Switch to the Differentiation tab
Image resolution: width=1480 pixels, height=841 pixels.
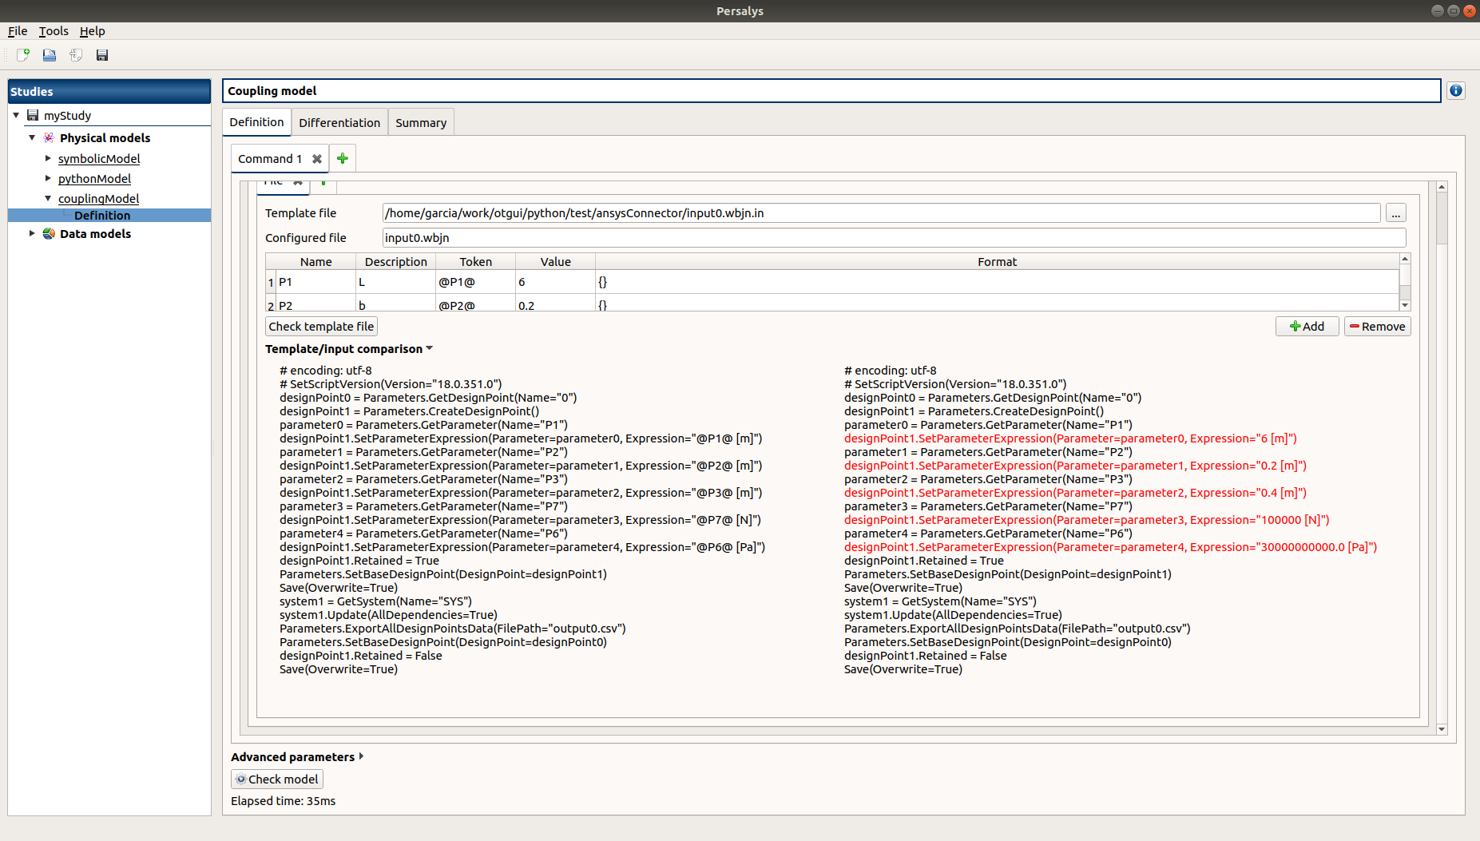click(339, 123)
